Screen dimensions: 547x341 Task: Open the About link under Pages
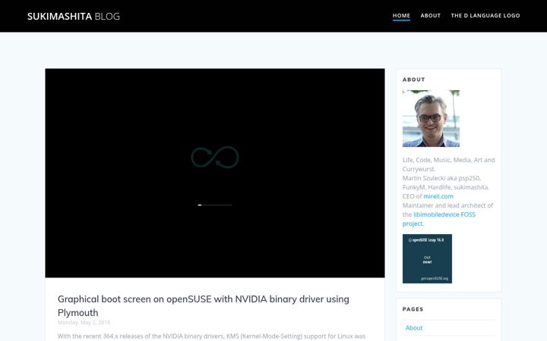click(414, 328)
